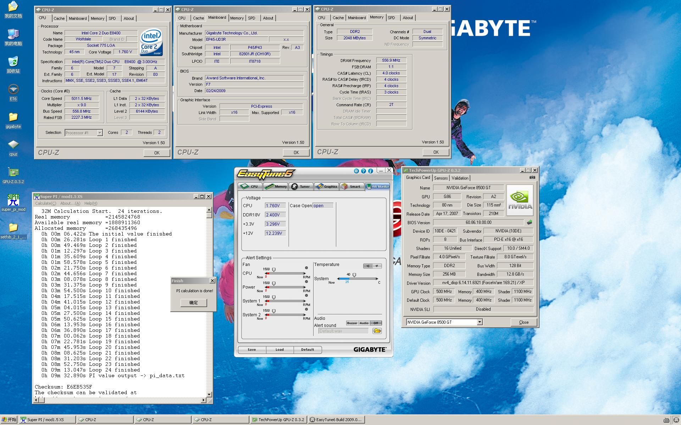The image size is (681, 425).
Task: Switch temperature unit to Fahrenheit
Action: click(377, 266)
